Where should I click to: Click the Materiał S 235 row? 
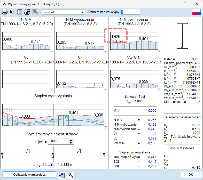tap(182, 59)
